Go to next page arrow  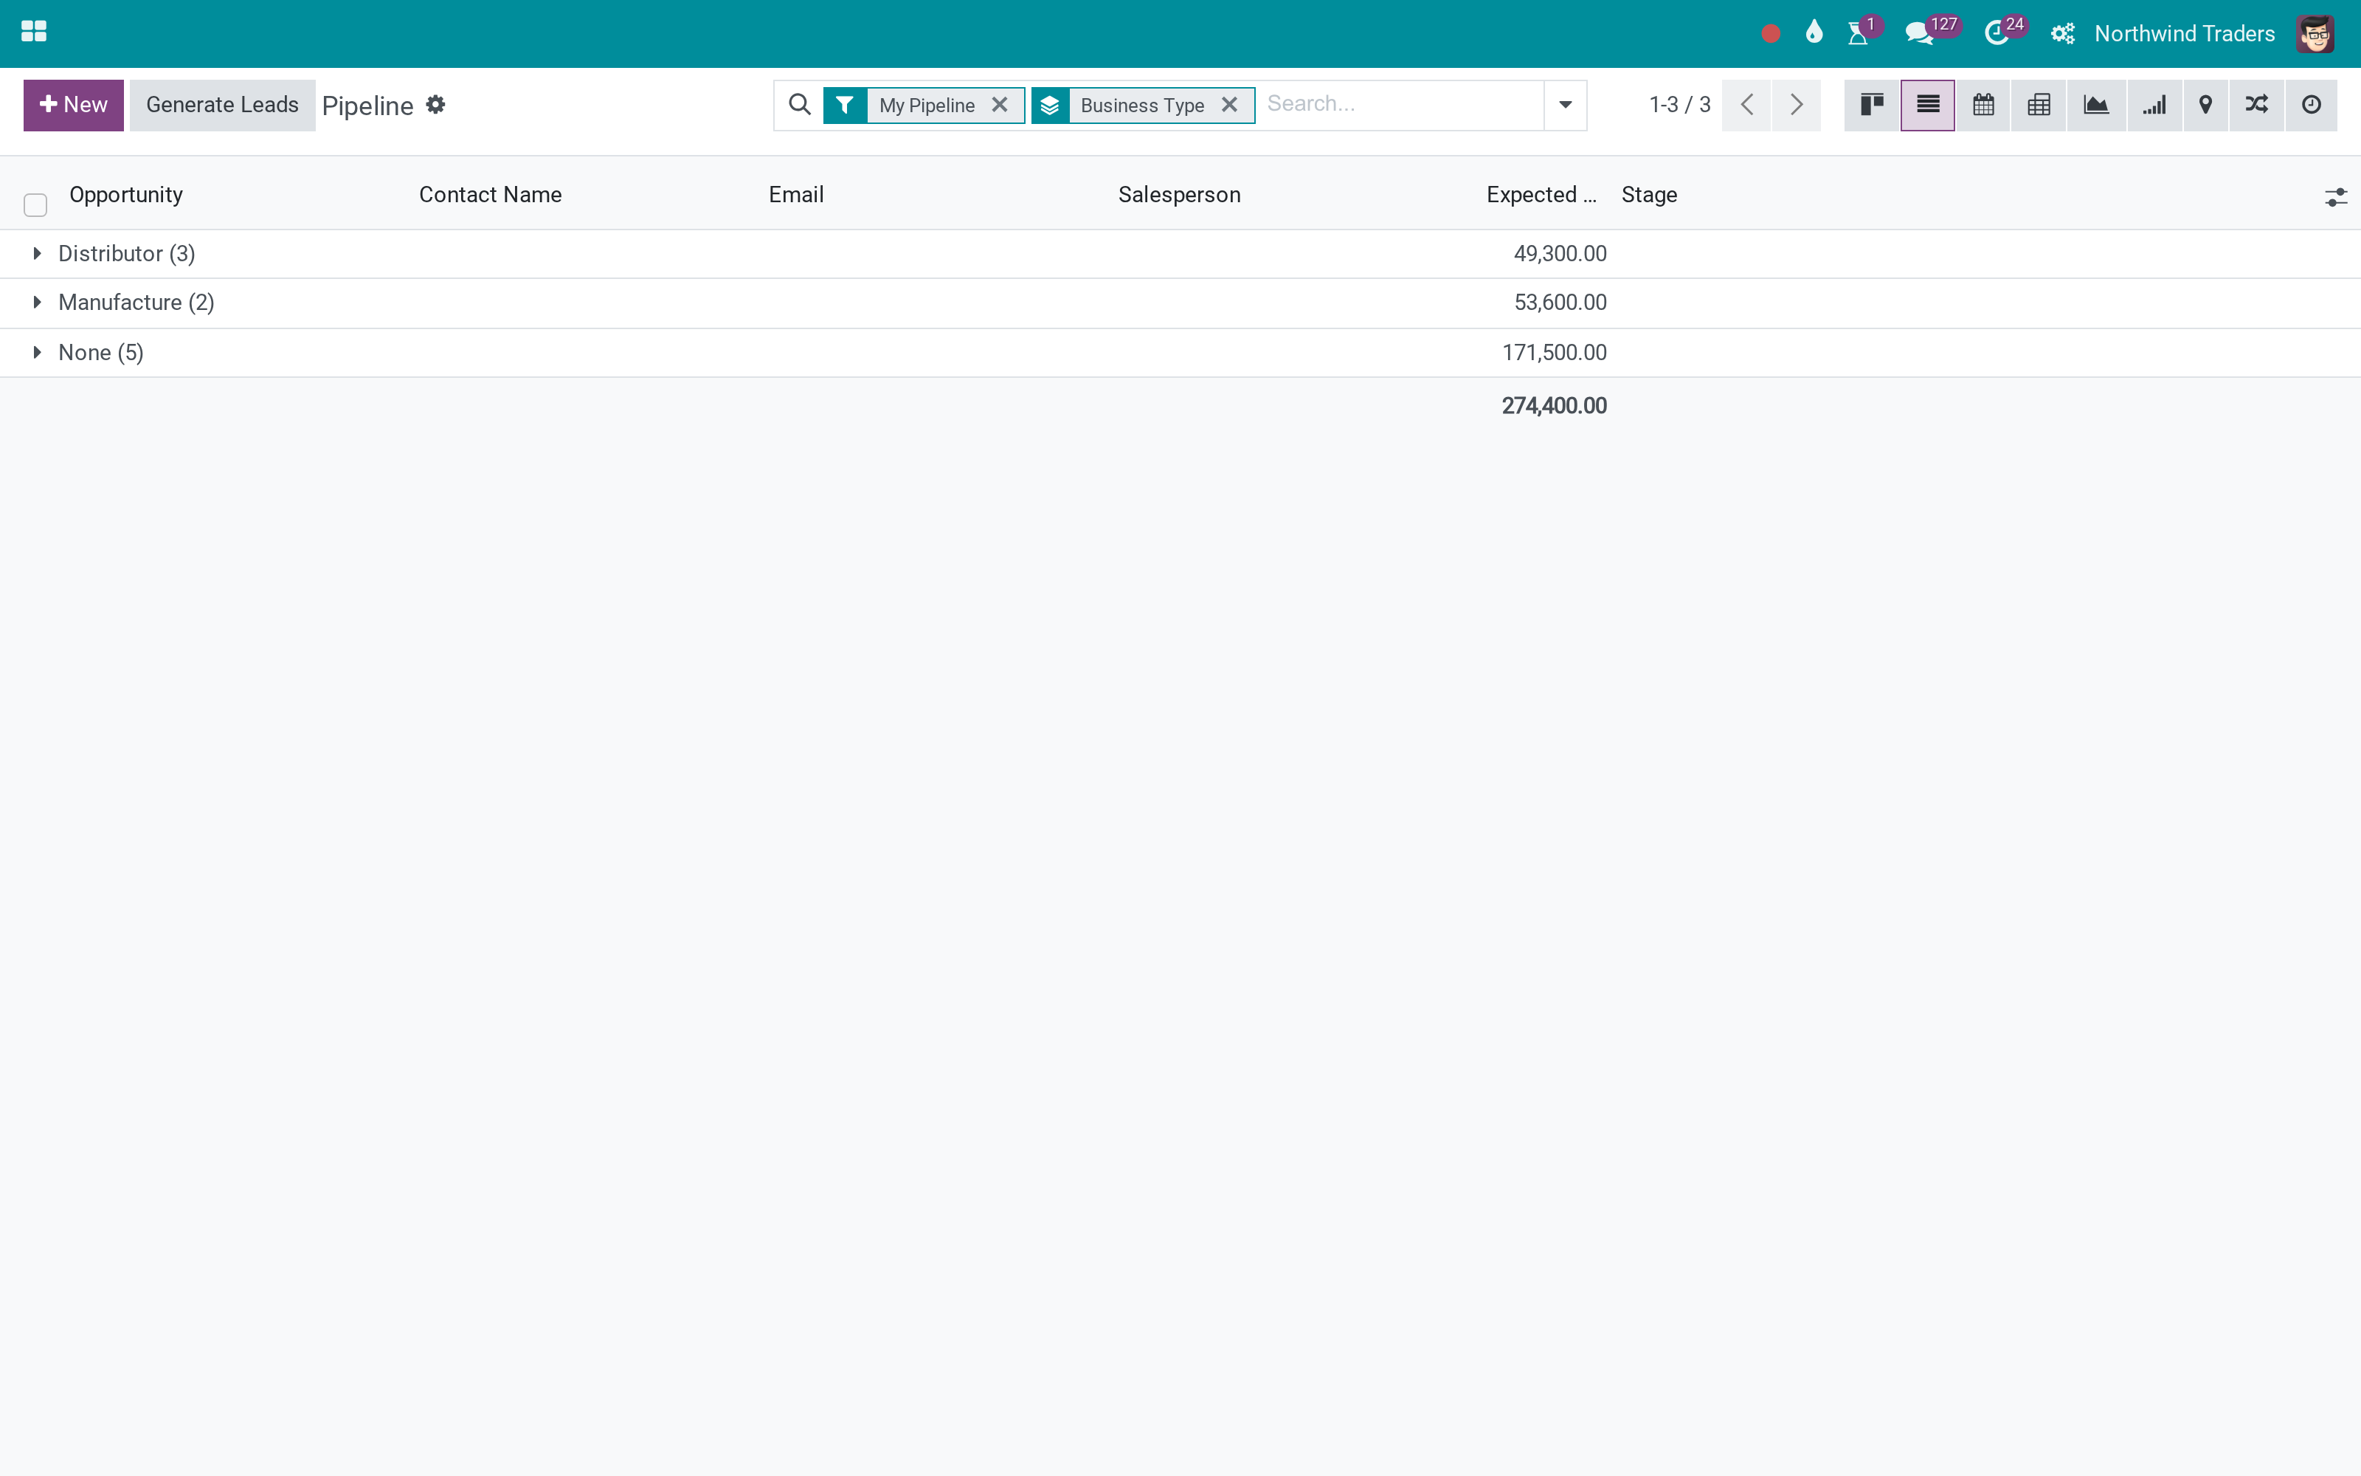tap(1796, 105)
